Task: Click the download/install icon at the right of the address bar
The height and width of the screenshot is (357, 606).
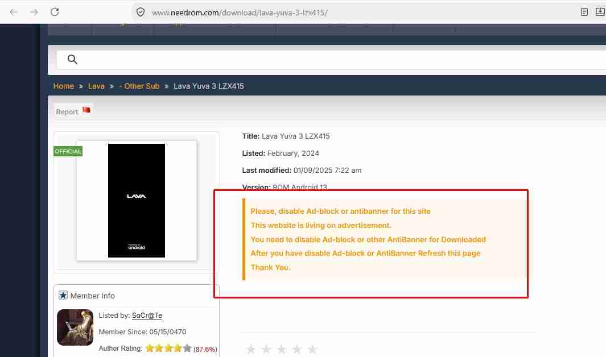Action: 600,12
